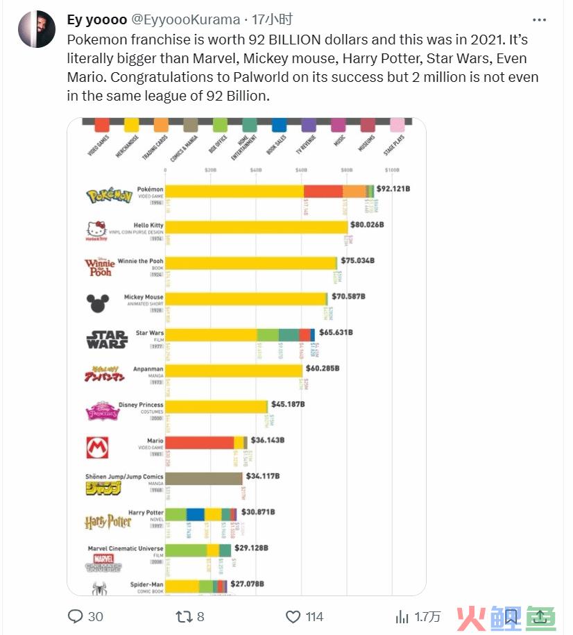Retweet using the retweet arrows icon
This screenshot has width=573, height=635.
pos(183,616)
